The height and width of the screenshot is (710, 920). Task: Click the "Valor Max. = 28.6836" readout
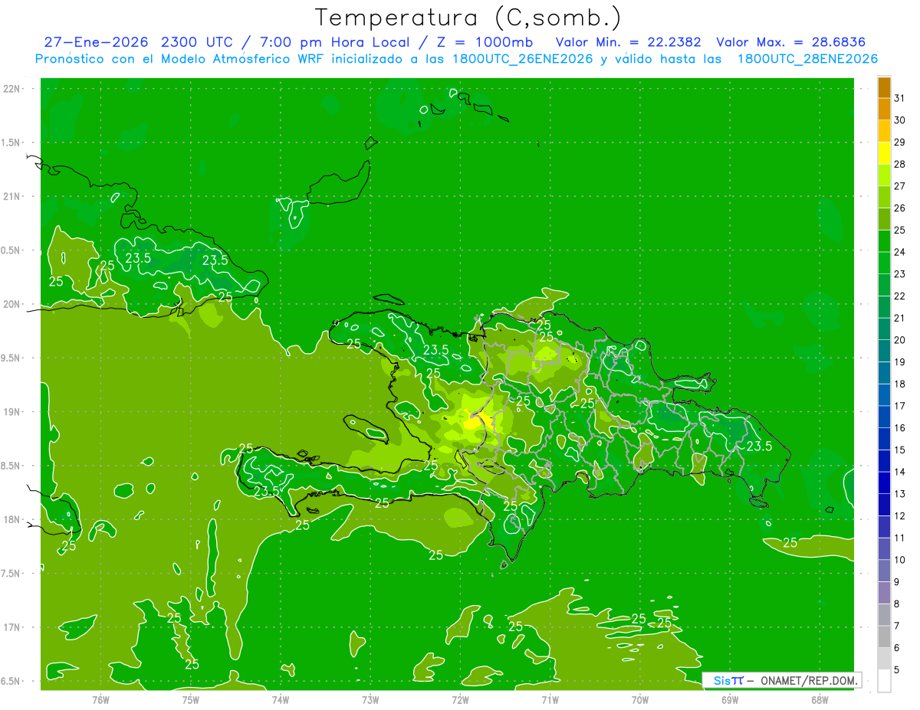tap(790, 42)
